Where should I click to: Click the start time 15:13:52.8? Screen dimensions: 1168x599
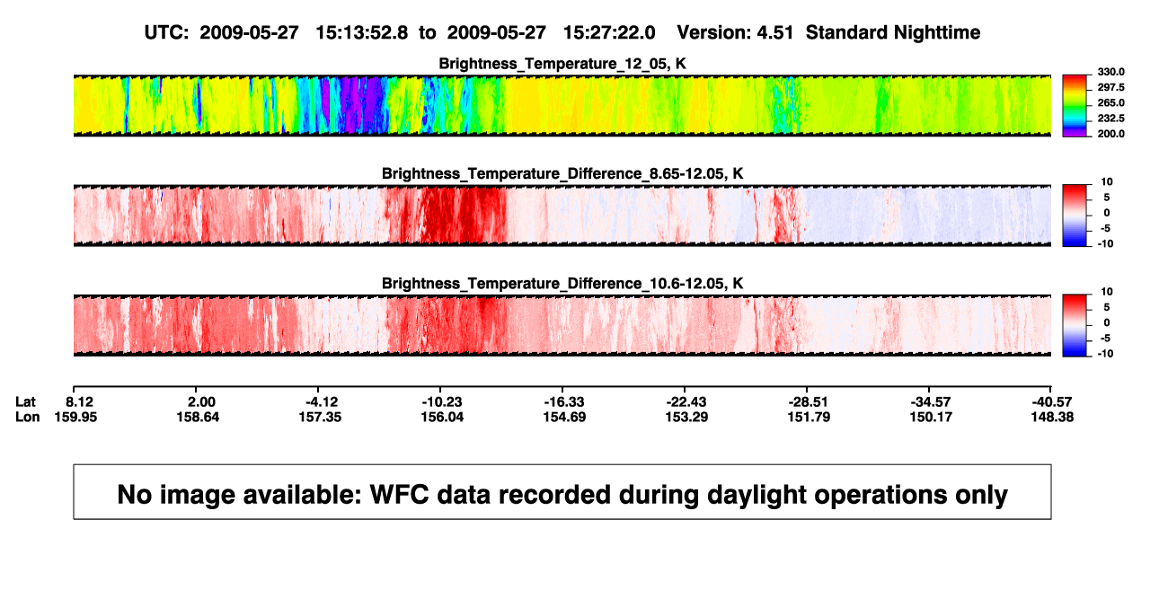(x=362, y=32)
